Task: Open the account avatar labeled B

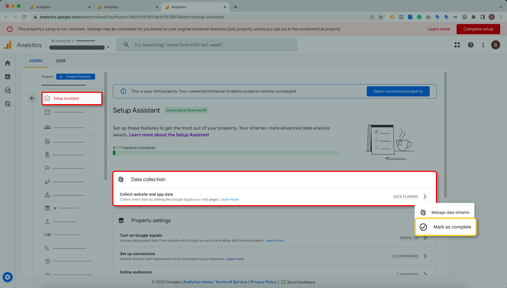Action: click(x=496, y=45)
